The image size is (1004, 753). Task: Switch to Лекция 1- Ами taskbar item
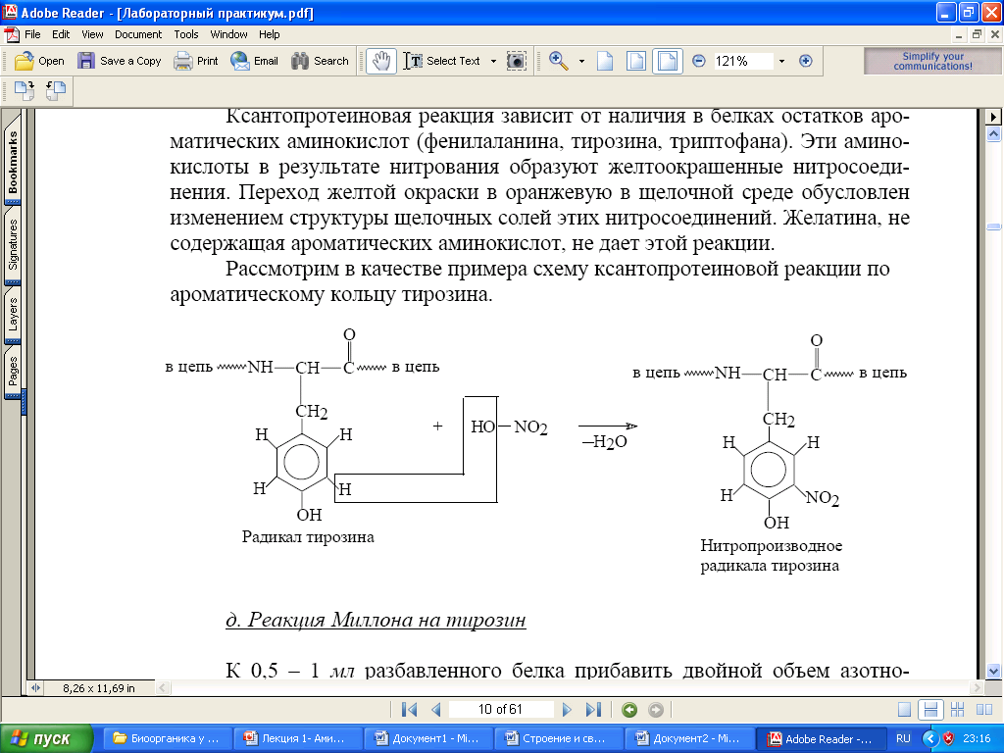point(297,738)
